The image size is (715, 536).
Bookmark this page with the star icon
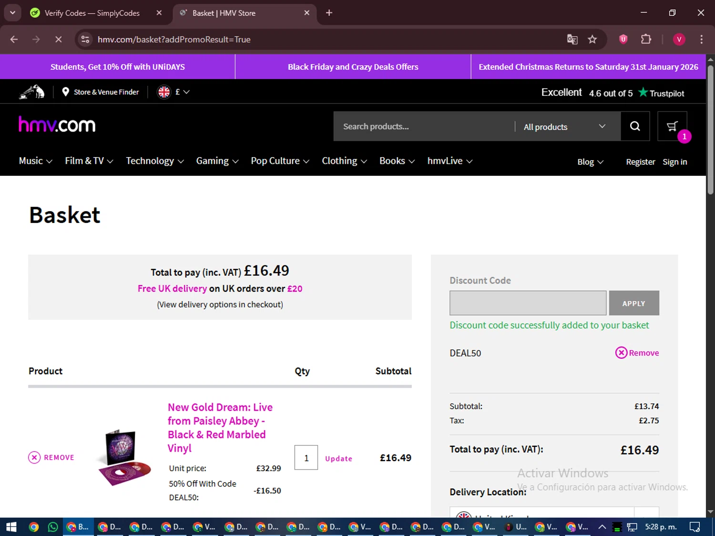tap(592, 40)
